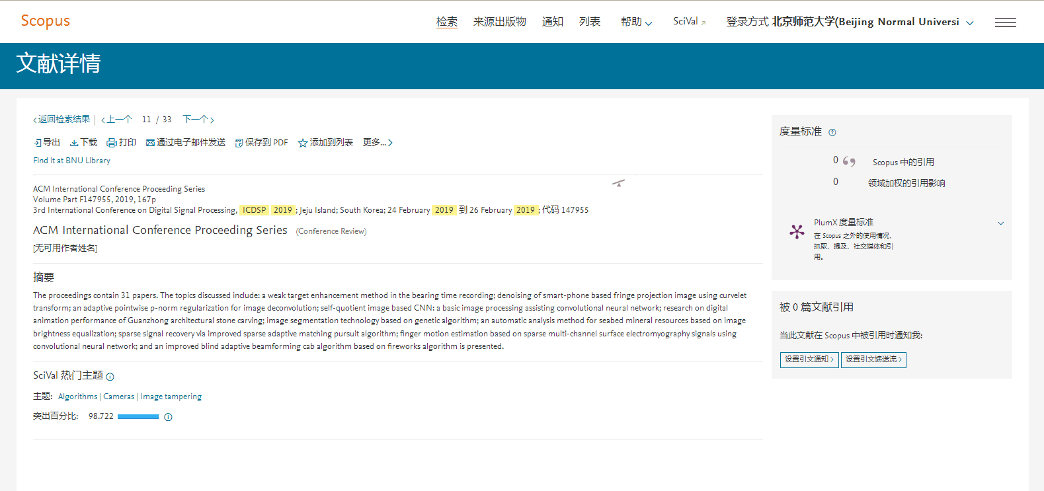
Task: Click the 98.722 percentile value
Action: [101, 416]
